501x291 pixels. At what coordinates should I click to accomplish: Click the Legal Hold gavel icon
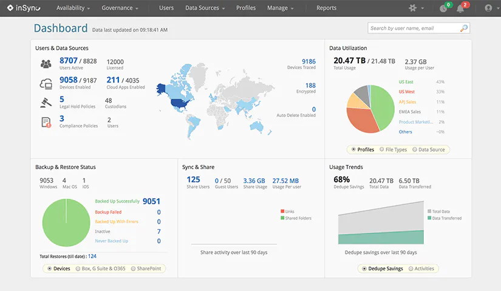pyautogui.click(x=46, y=102)
